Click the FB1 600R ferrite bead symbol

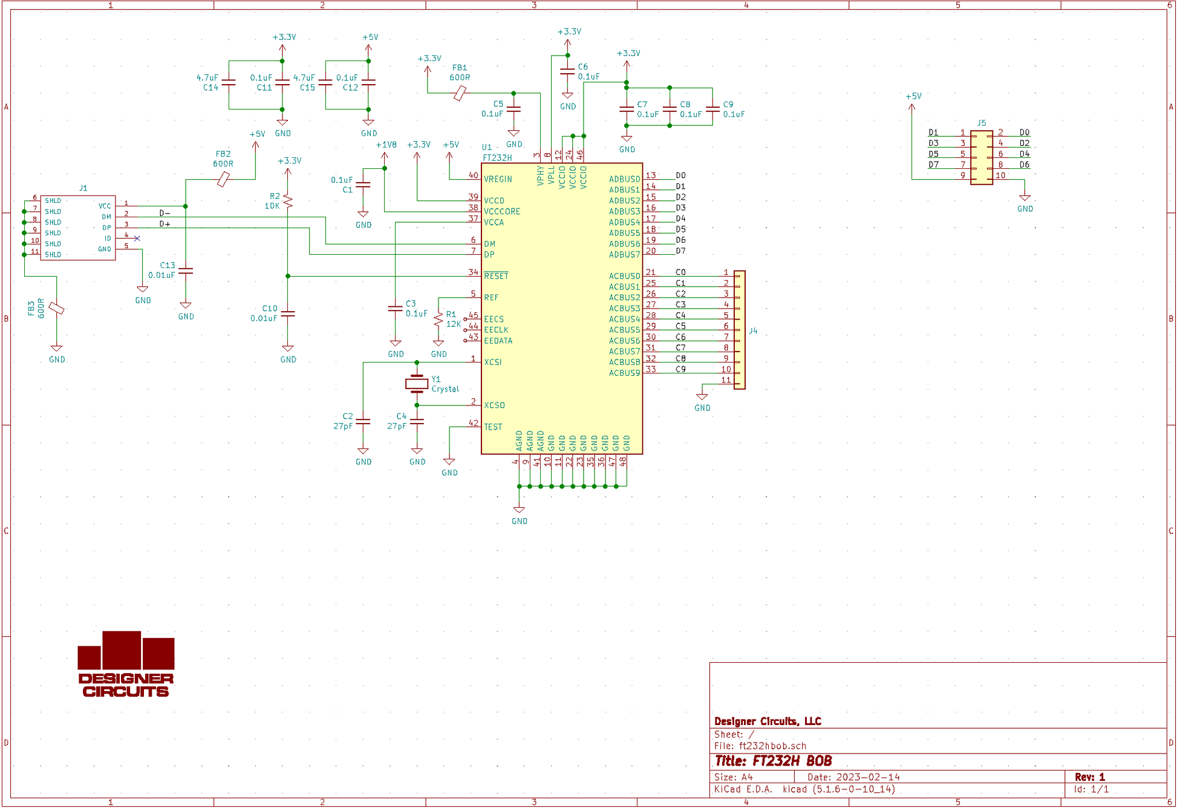click(460, 93)
